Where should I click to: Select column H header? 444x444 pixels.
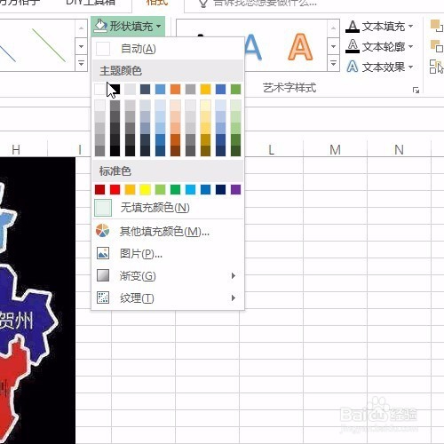(x=16, y=149)
